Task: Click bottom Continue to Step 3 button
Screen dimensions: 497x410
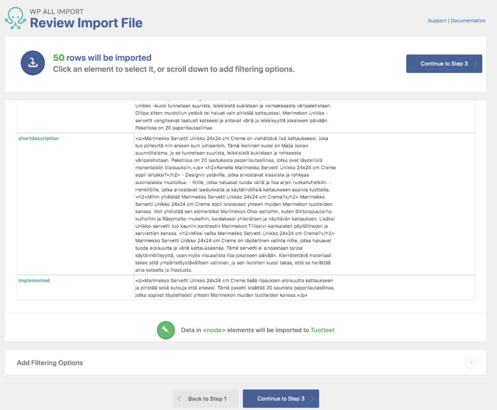Action: point(281,398)
